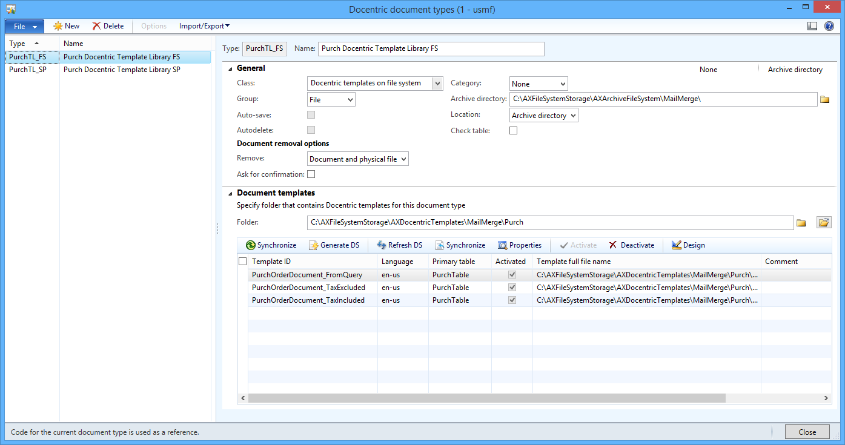Open the Class dropdown
The image size is (845, 445).
[438, 84]
